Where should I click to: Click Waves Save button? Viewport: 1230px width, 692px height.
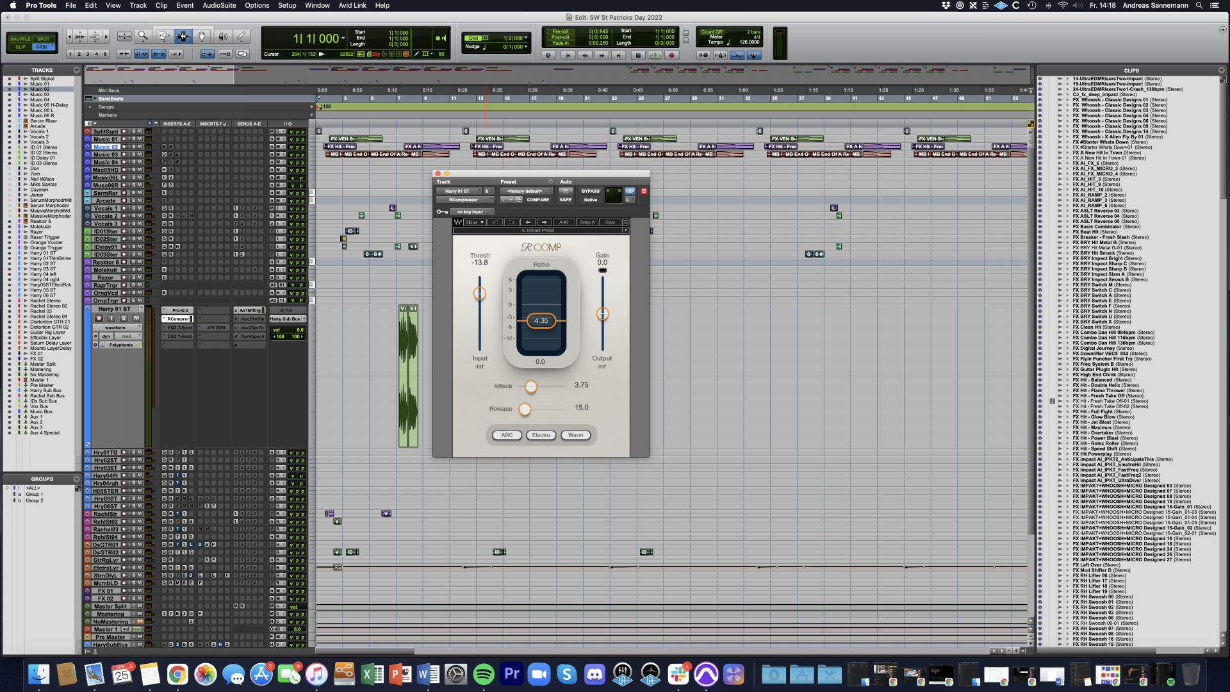[x=610, y=222]
